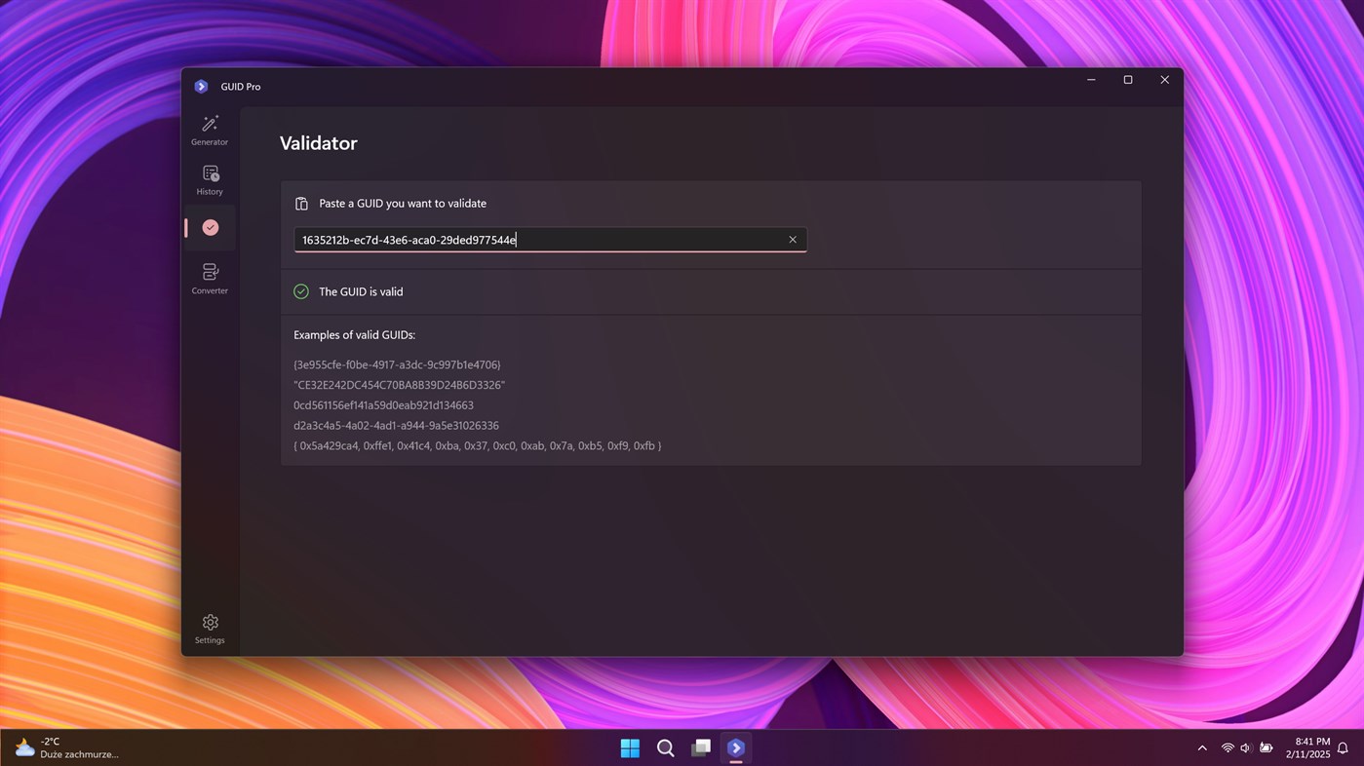Image resolution: width=1364 pixels, height=766 pixels.
Task: Select the example GUID starting with d2a3c4a5
Action: [x=395, y=425]
